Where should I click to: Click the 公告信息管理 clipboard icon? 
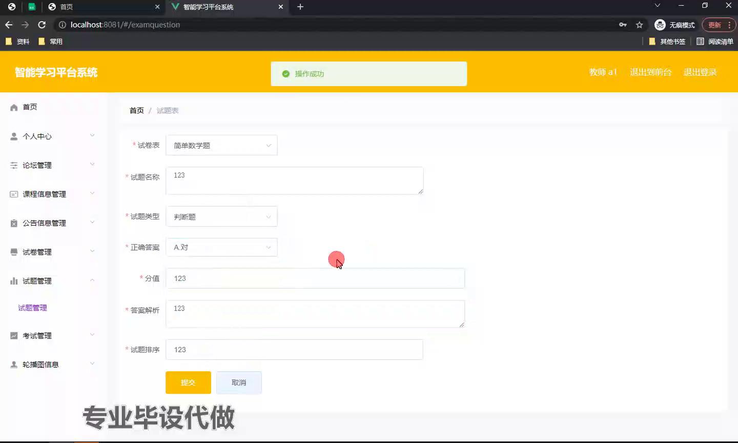click(14, 223)
